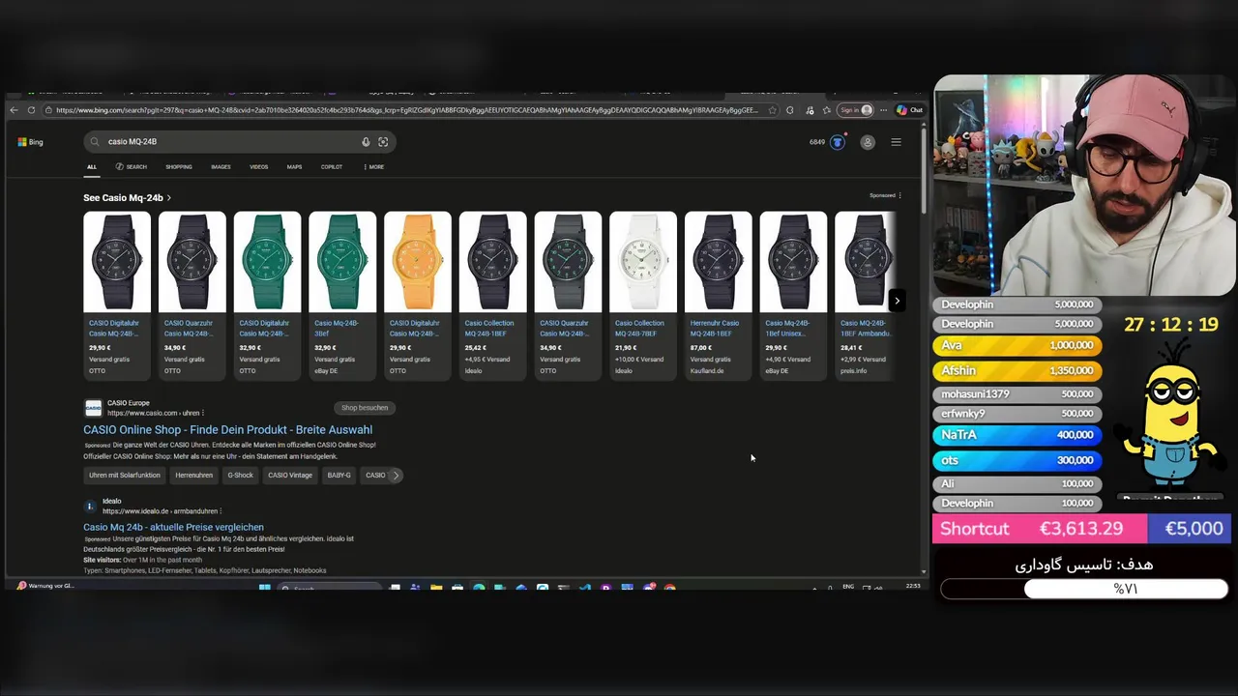The image size is (1238, 696).
Task: Open CASIO Online Shop result title
Action: (x=227, y=430)
